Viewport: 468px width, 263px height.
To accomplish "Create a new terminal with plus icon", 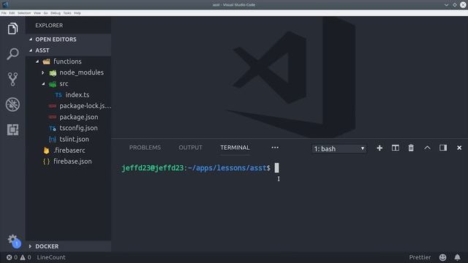I will [x=380, y=148].
